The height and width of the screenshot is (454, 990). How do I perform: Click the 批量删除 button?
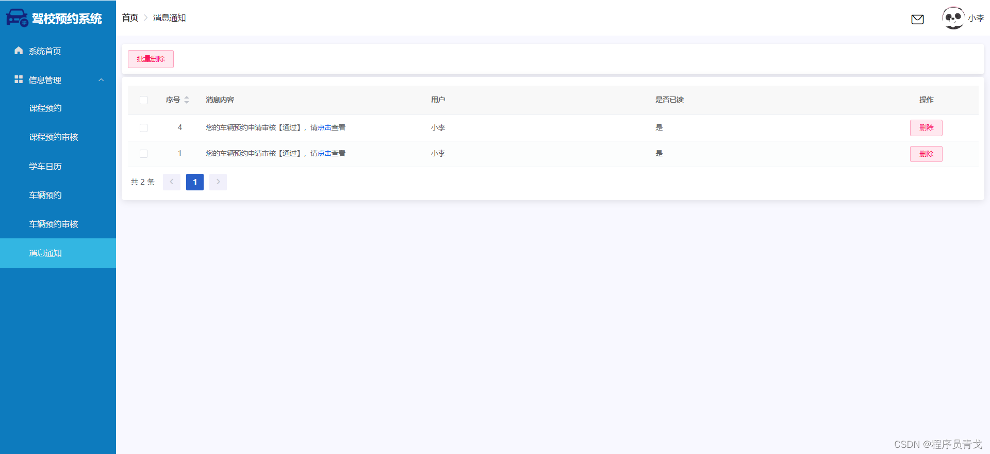(x=151, y=59)
